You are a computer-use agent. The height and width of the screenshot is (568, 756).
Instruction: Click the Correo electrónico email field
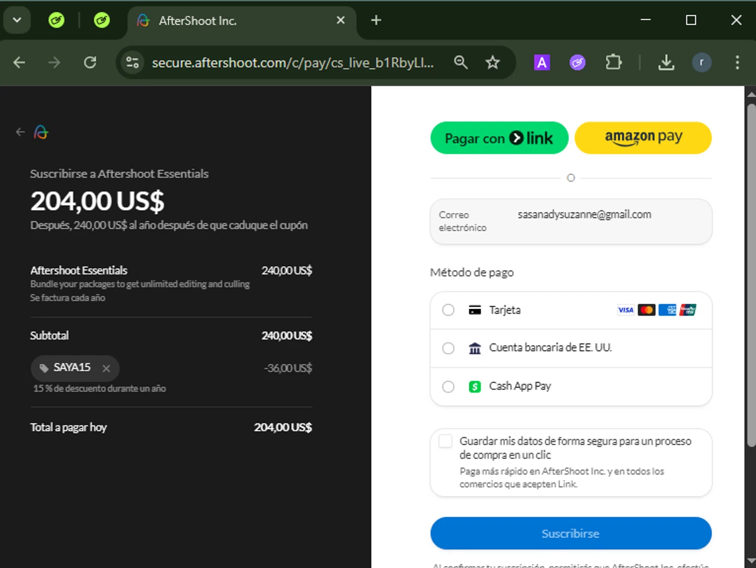[x=571, y=222]
